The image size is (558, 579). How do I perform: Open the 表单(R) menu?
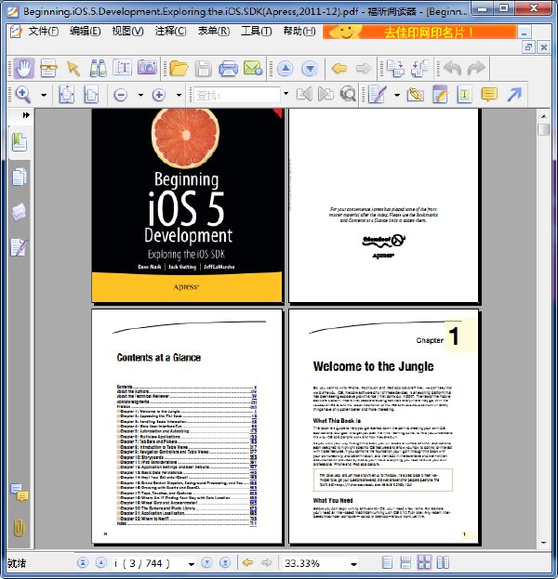coord(214,32)
